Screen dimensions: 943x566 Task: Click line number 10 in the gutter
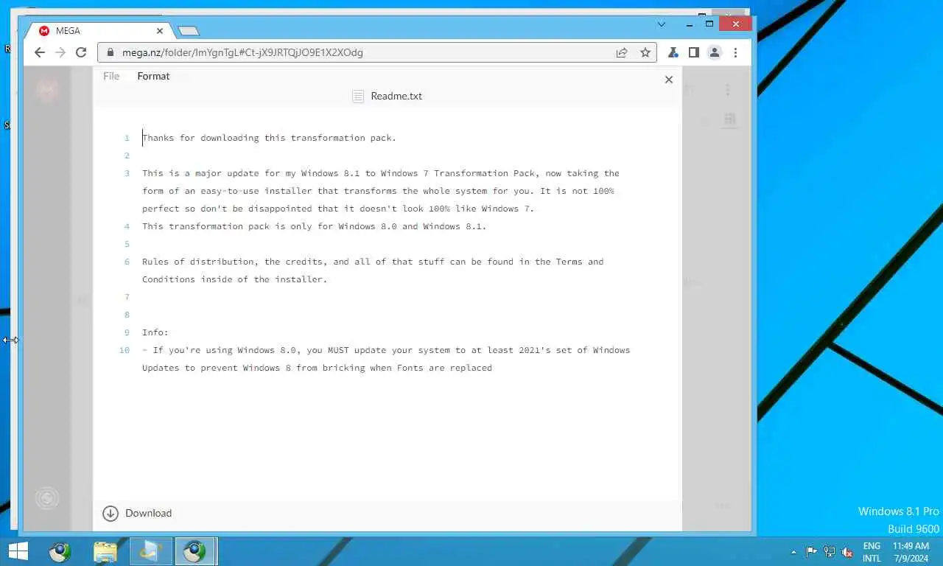pos(125,350)
